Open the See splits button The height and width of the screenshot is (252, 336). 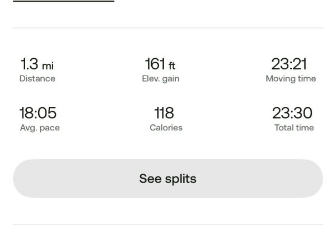(x=168, y=179)
